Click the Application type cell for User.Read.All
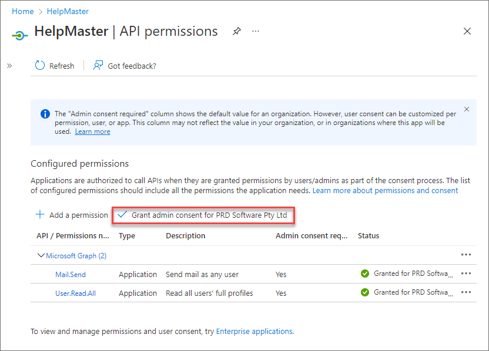Screen dimensions: 489x351 [x=138, y=293]
